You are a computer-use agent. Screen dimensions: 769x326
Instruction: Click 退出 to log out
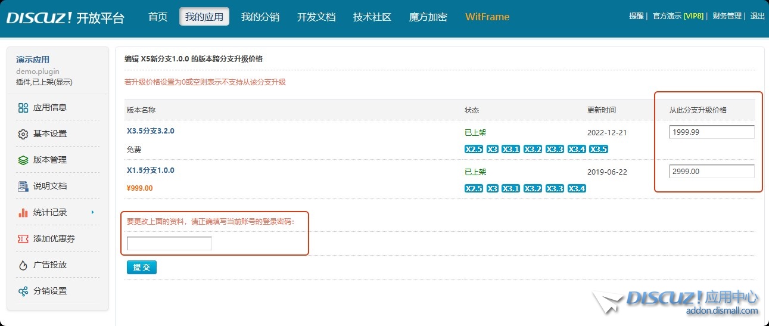click(758, 16)
